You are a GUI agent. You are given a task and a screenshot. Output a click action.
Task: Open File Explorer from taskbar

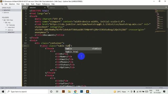pyautogui.click(x=69, y=92)
